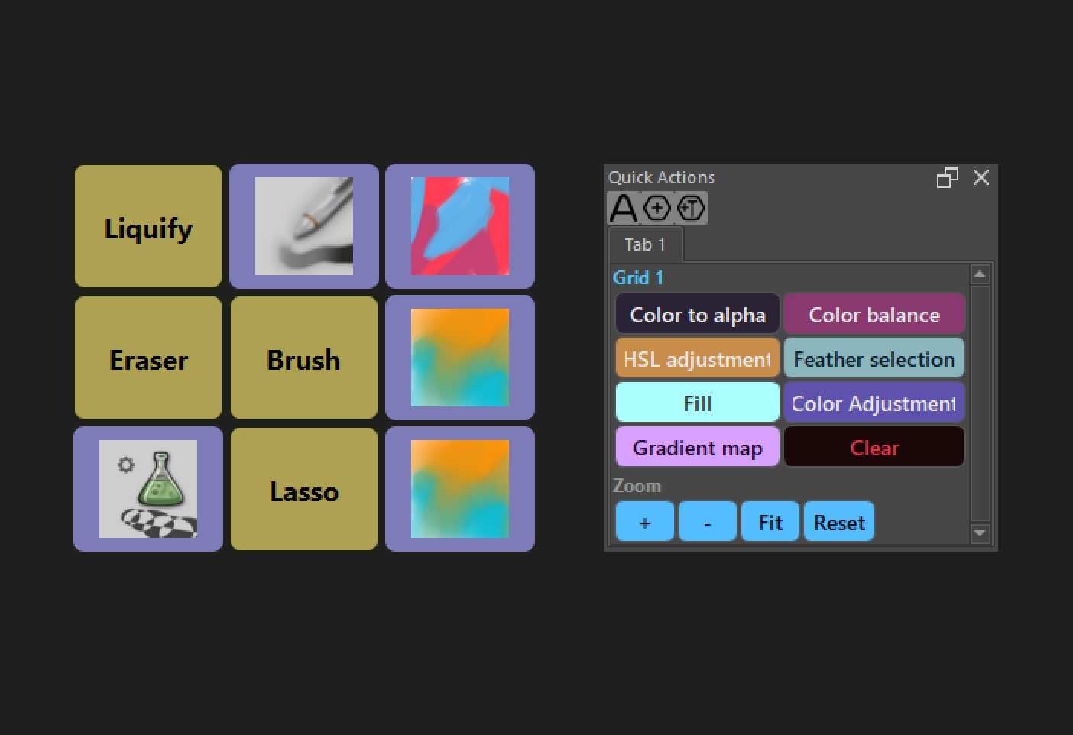Close the Quick Actions panel
This screenshot has width=1073, height=735.
click(x=981, y=177)
